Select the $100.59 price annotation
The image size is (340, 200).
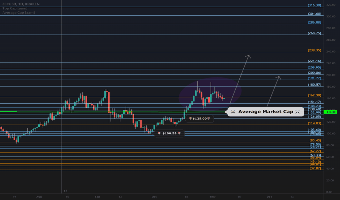pyautogui.click(x=169, y=133)
